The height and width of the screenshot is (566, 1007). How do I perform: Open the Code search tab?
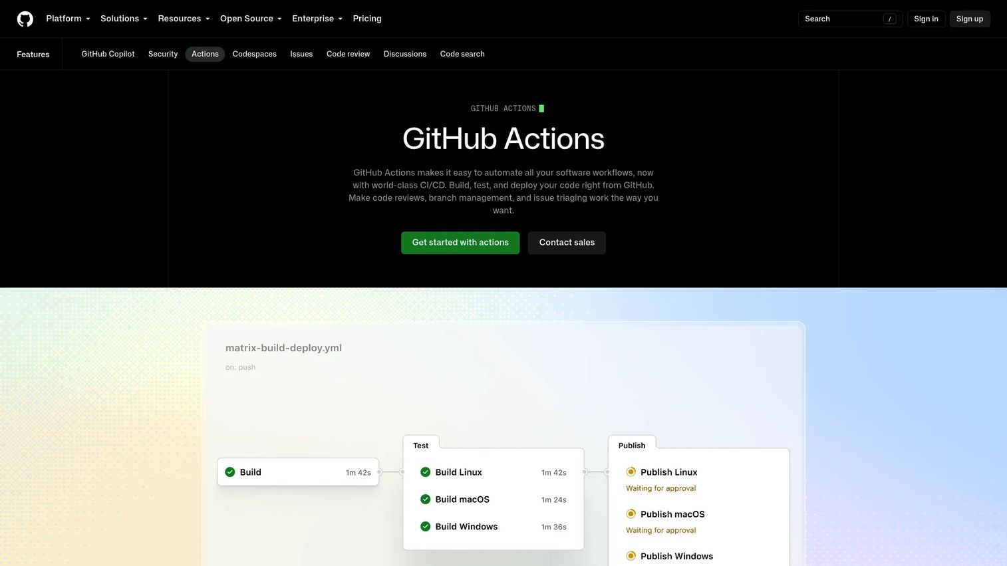coord(462,54)
